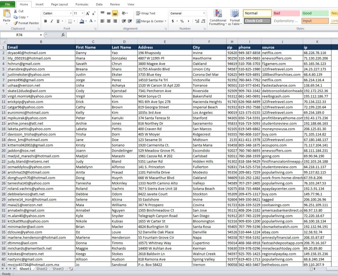
Task: Increase font size with the Grow Font icon
Action: coord(87,13)
